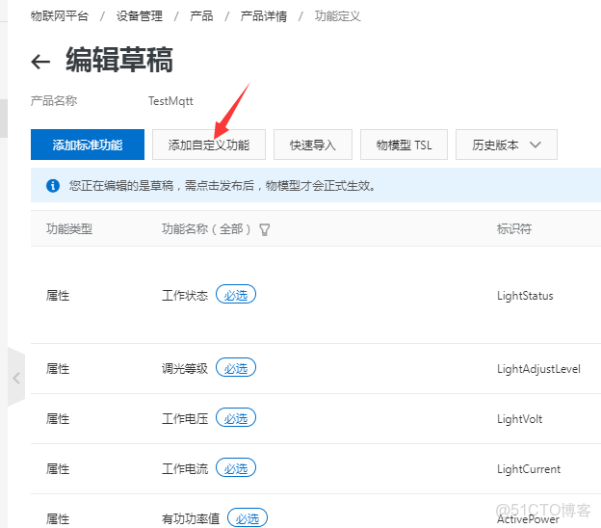Navigate to 物联网平台 breadcrumb
This screenshot has width=601, height=528.
60,16
